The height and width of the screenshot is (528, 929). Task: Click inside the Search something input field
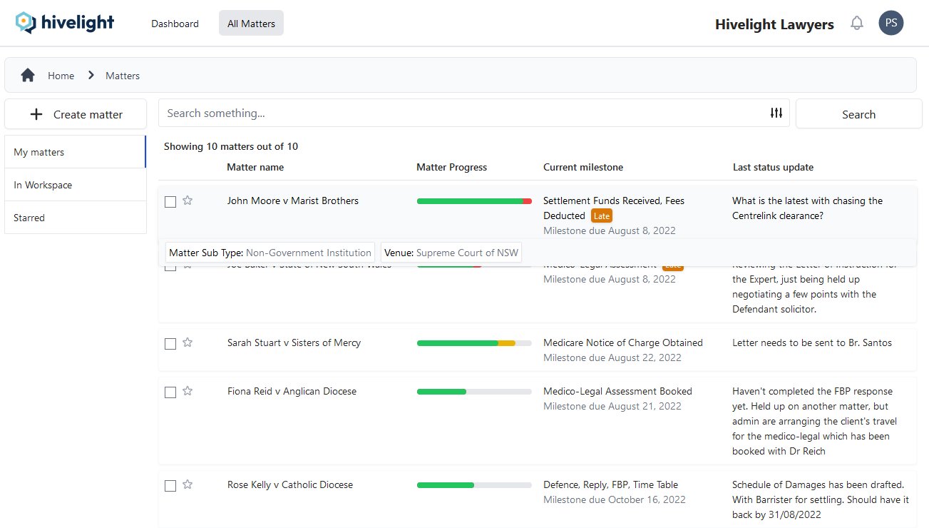356,113
